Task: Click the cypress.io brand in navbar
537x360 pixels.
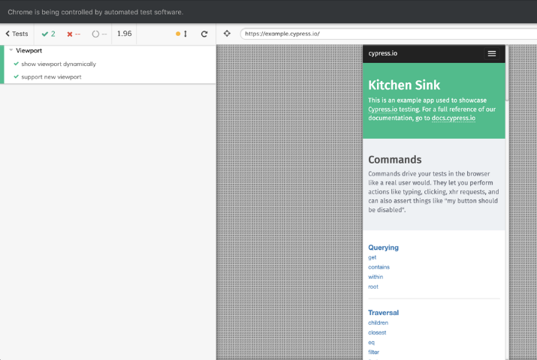Action: click(384, 53)
